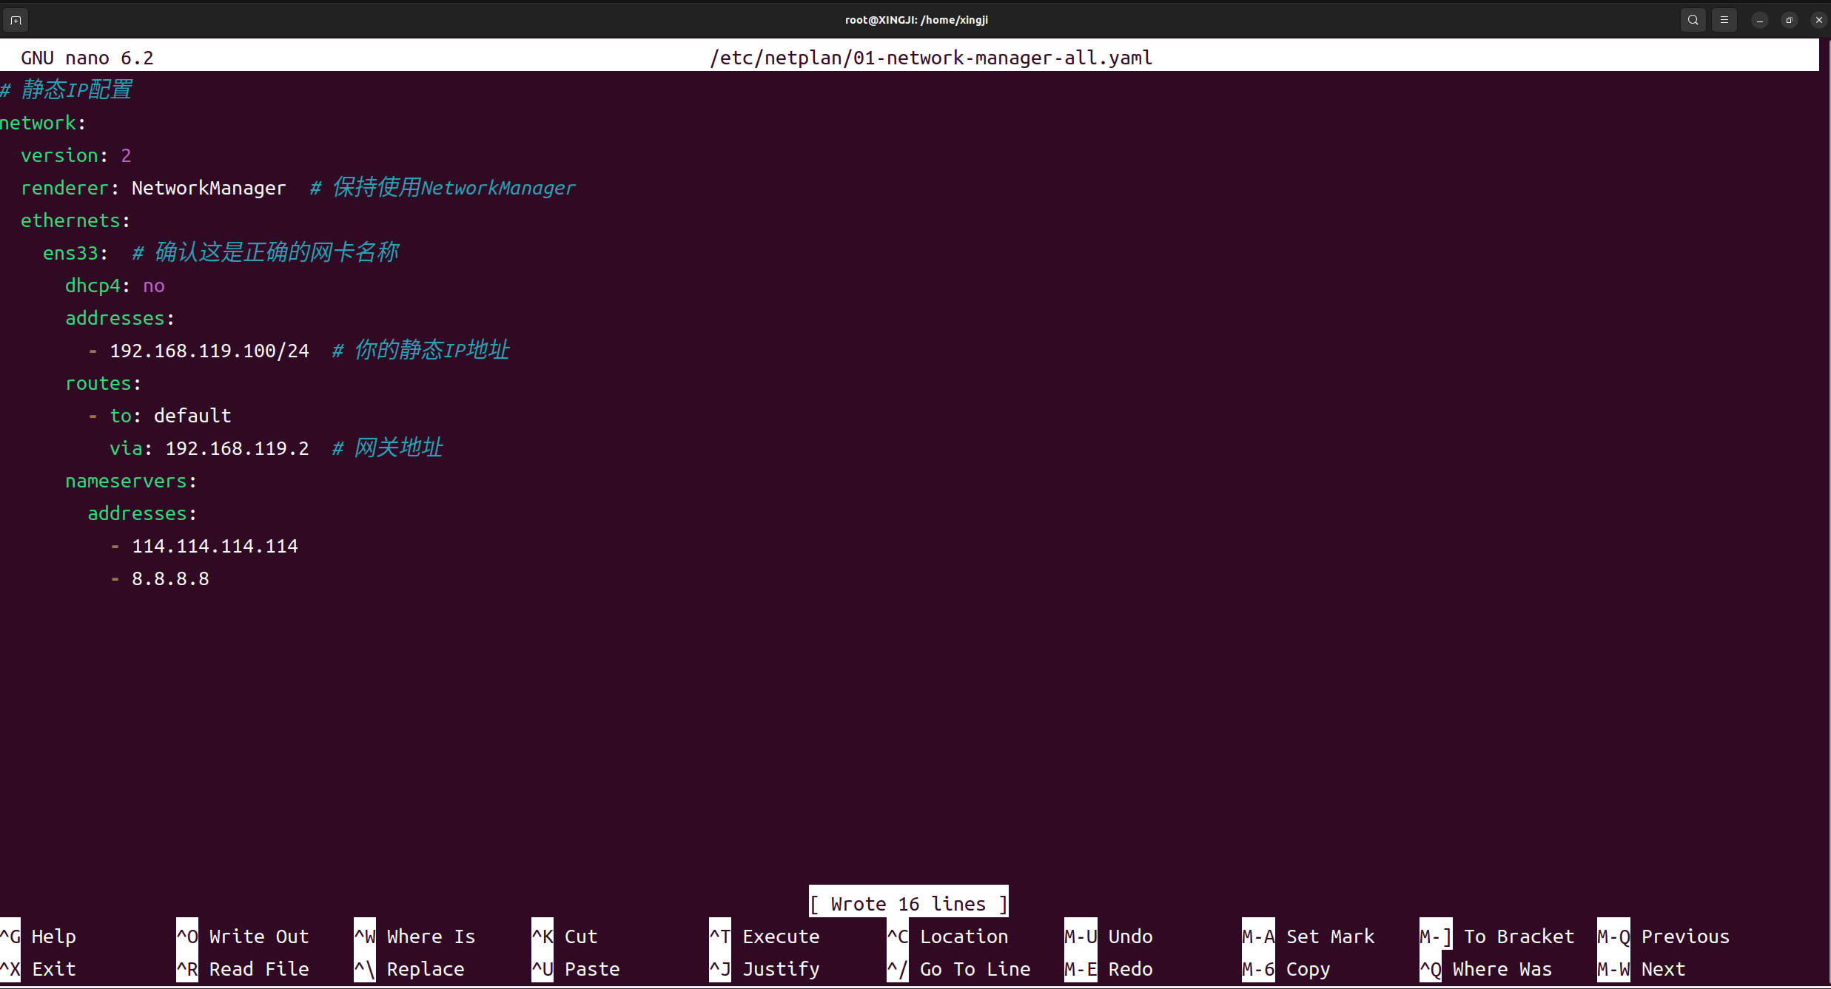This screenshot has height=989, width=1831.
Task: Click the new tab icon in titlebar
Action: click(x=16, y=20)
